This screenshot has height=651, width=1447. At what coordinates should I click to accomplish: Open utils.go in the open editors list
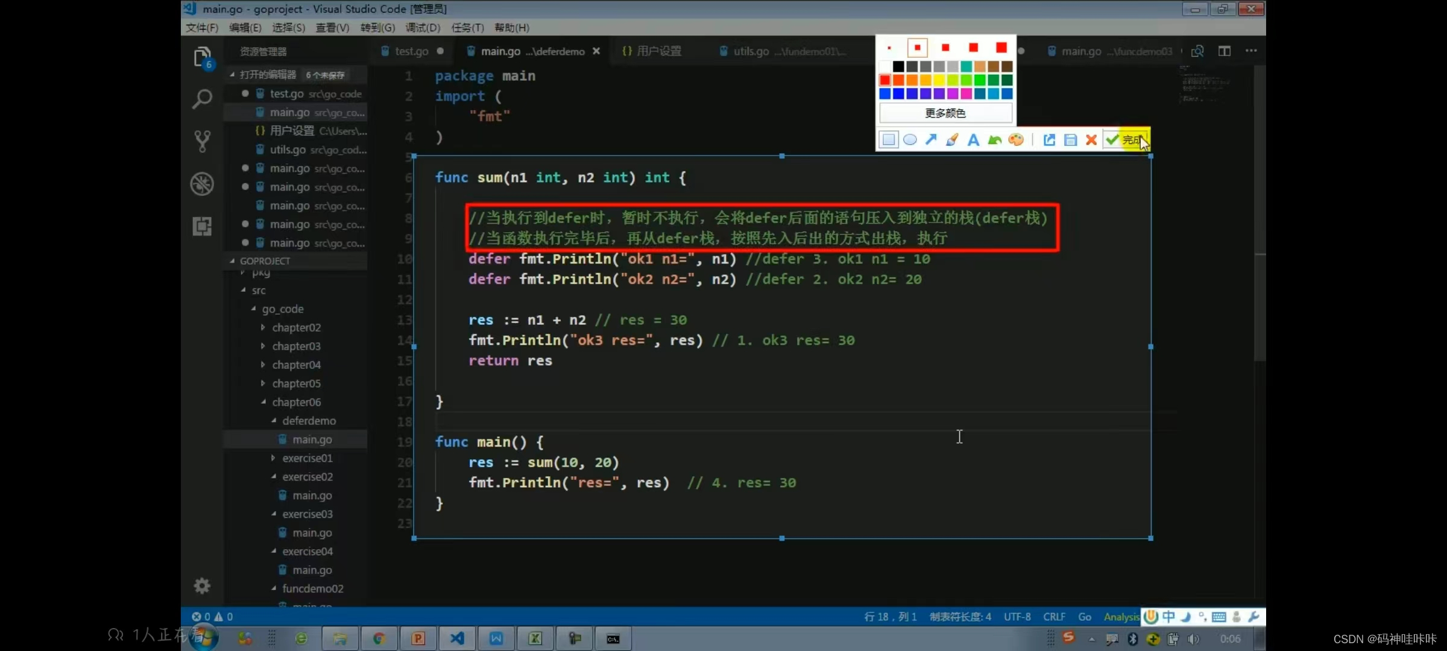295,149
